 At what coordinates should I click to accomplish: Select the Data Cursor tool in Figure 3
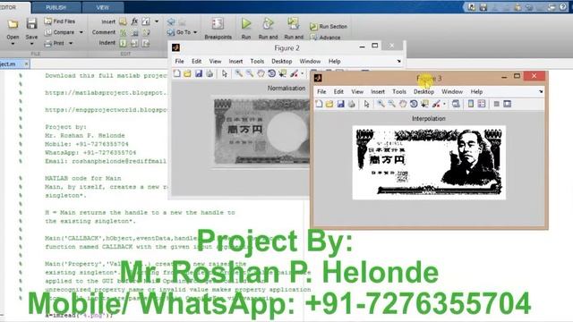(424, 104)
